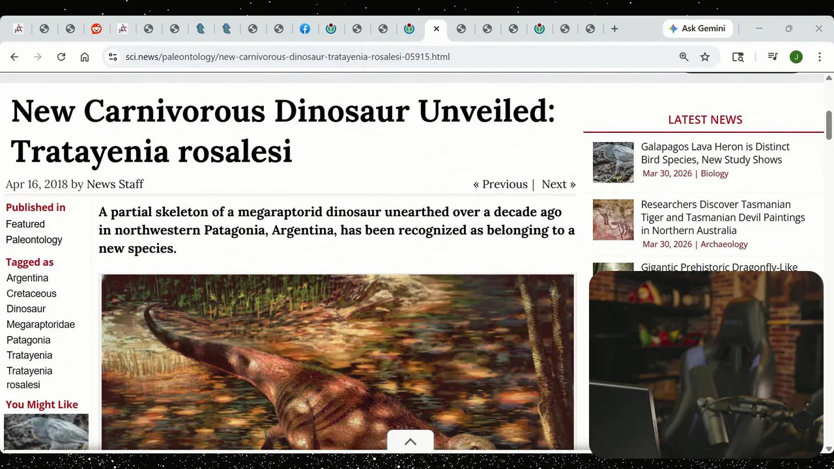The width and height of the screenshot is (834, 469).
Task: Click the 'Apr 16, 2018' publish date
Action: tap(36, 184)
